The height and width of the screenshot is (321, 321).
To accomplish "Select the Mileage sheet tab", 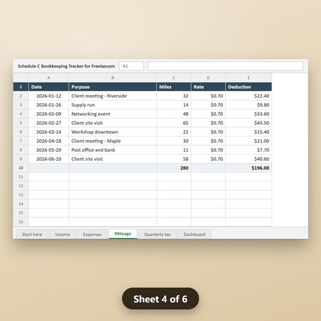I will (x=123, y=234).
